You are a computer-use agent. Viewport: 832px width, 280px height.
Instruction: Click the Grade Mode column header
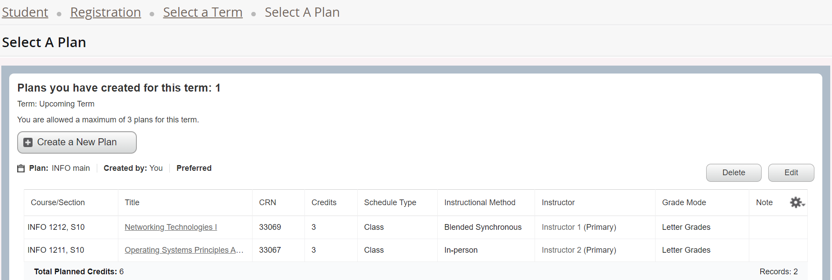684,203
